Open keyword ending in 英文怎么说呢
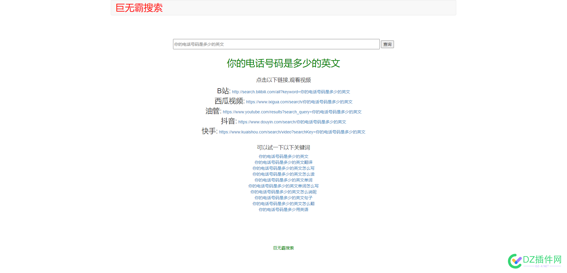The width and height of the screenshot is (567, 273). [283, 192]
